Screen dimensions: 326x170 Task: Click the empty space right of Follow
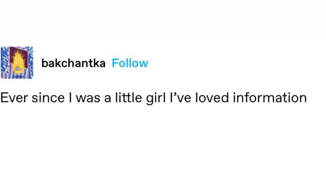(x=237, y=63)
